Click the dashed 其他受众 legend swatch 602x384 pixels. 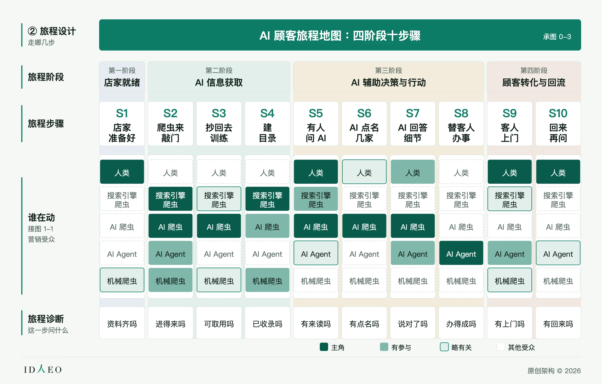point(501,347)
